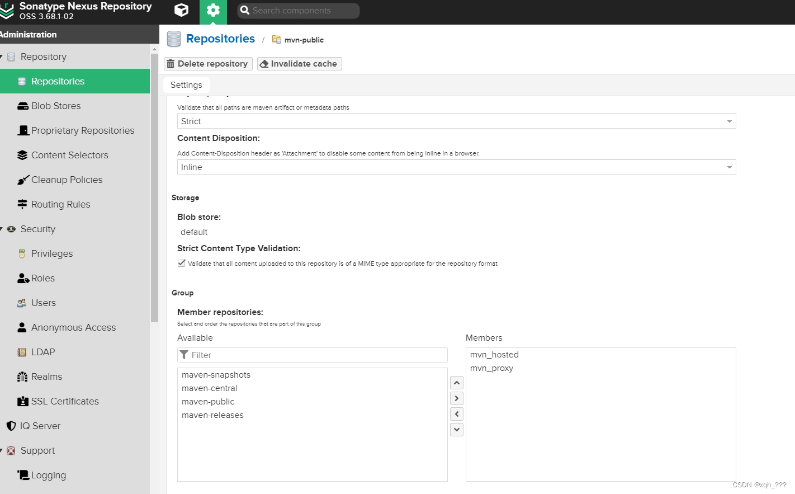The height and width of the screenshot is (494, 795).
Task: Click the Logging icon
Action: (x=23, y=475)
